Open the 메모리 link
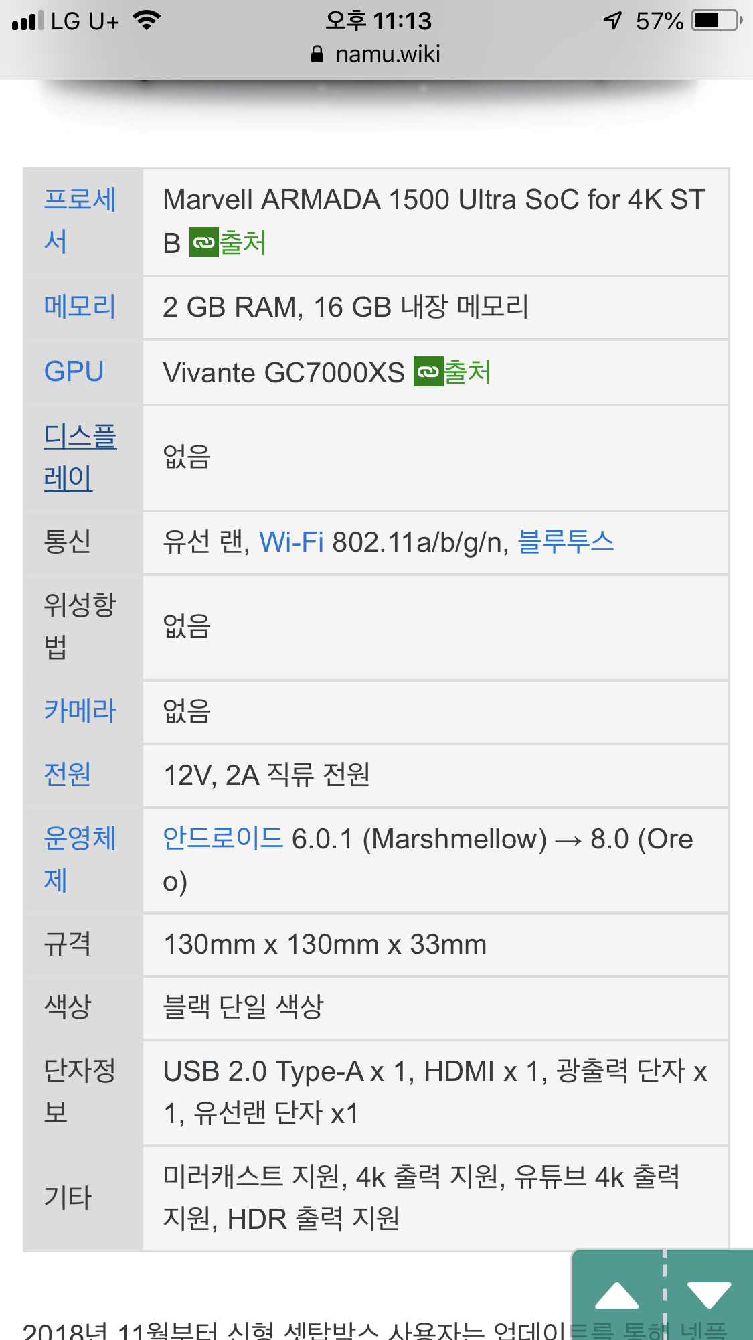The height and width of the screenshot is (1340, 753). pyautogui.click(x=80, y=307)
